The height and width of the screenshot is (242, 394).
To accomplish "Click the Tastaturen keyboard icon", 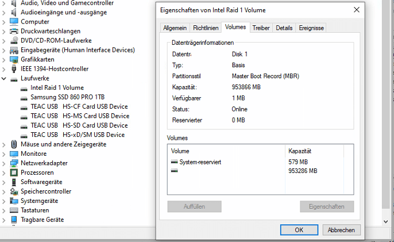I will tap(14, 210).
